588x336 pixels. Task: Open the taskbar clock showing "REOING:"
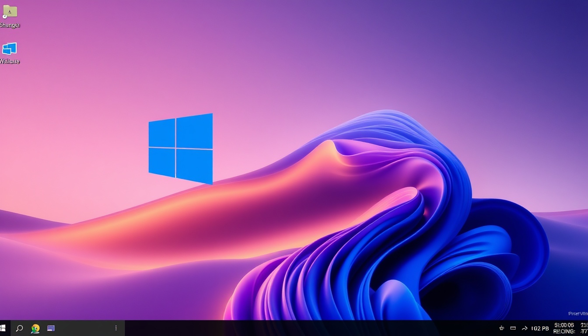click(564, 328)
